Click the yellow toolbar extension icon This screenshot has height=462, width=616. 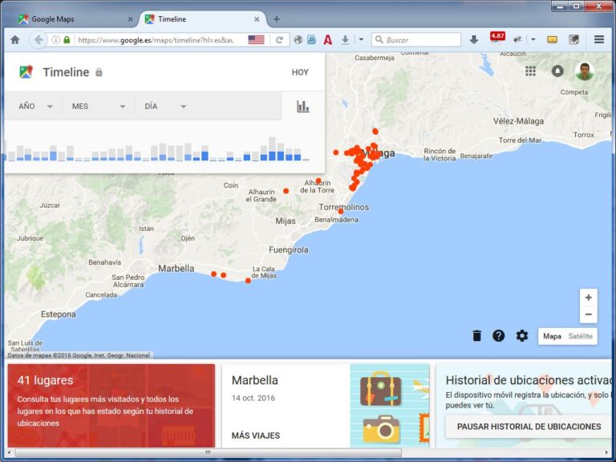pyautogui.click(x=552, y=39)
